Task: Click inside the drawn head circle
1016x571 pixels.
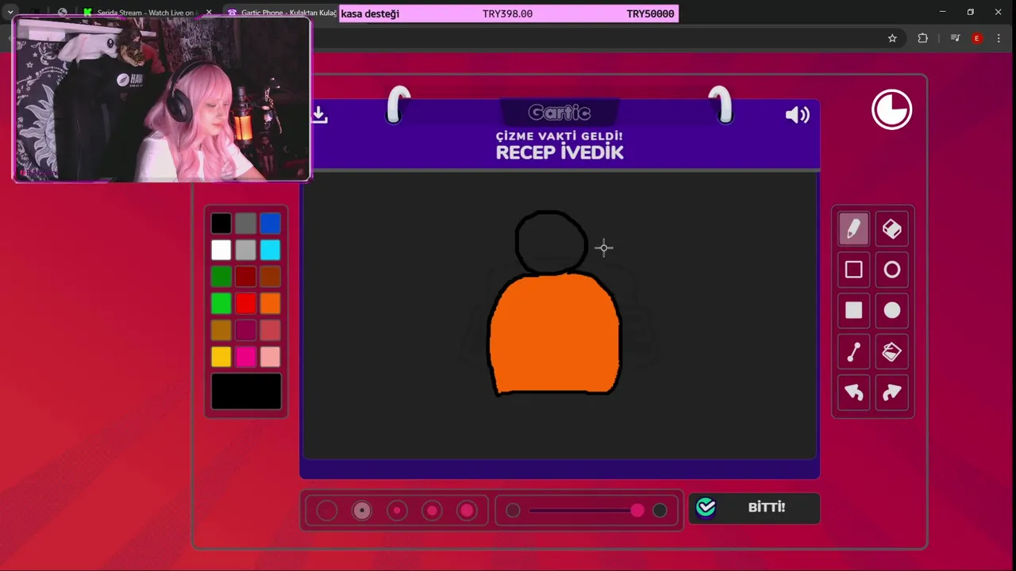Action: (552, 243)
